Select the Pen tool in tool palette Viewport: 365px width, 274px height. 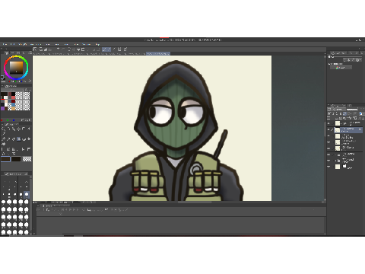(x=4, y=139)
